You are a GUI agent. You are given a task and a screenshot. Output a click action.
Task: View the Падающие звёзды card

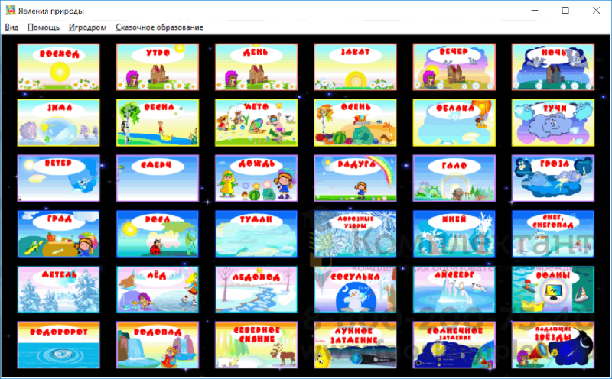coord(553,345)
